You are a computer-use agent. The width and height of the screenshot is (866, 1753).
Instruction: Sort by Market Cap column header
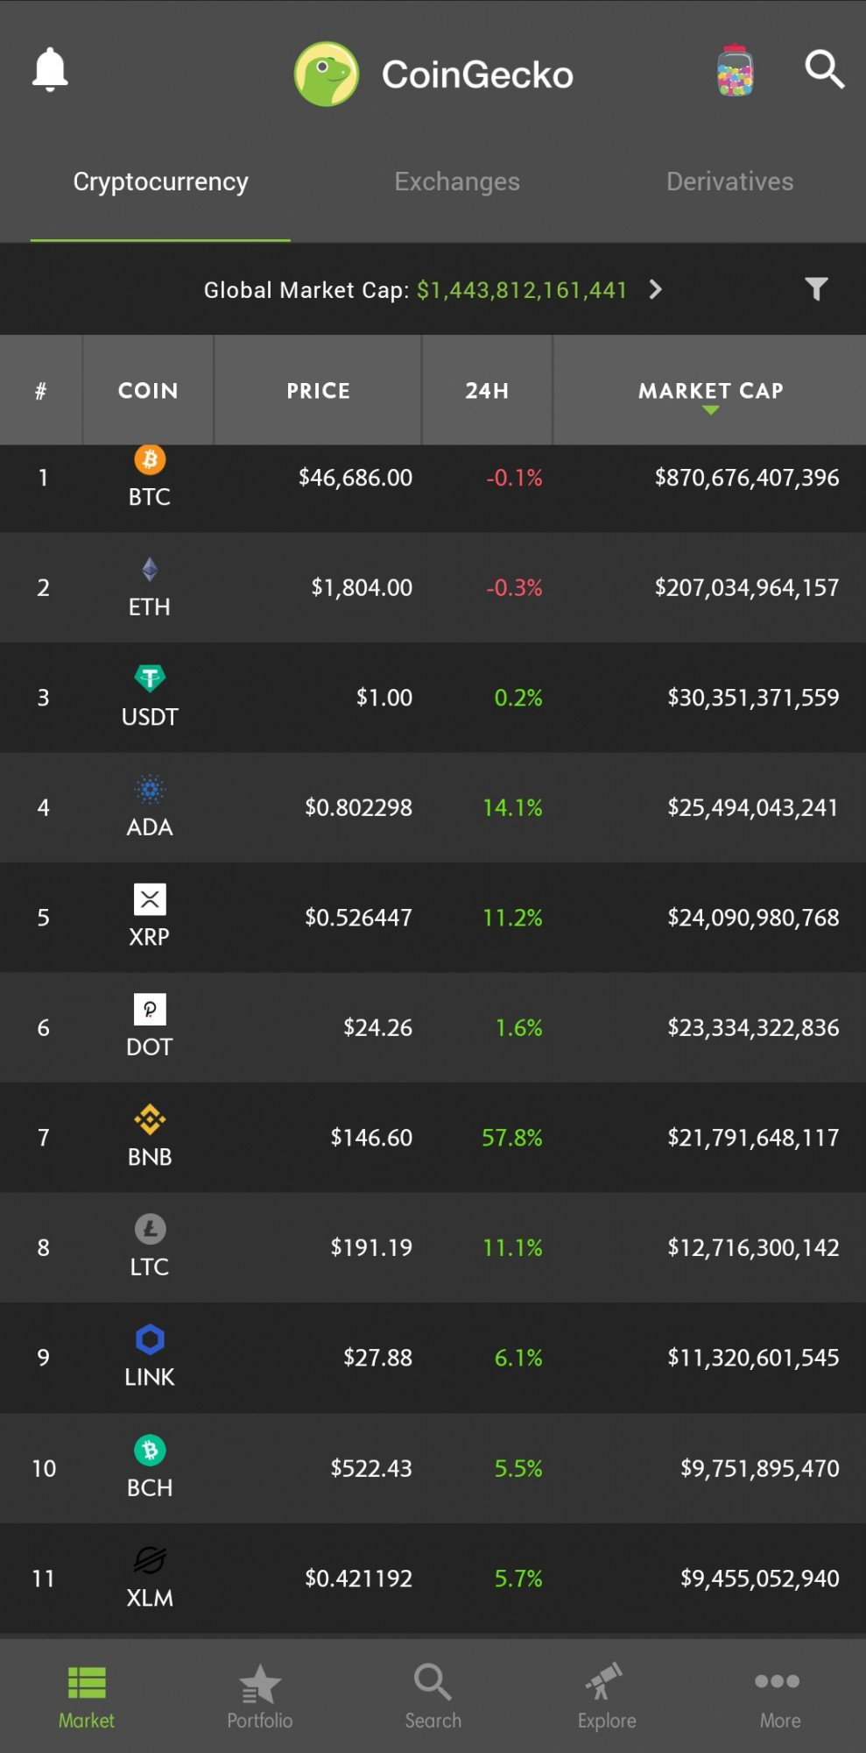(x=710, y=390)
